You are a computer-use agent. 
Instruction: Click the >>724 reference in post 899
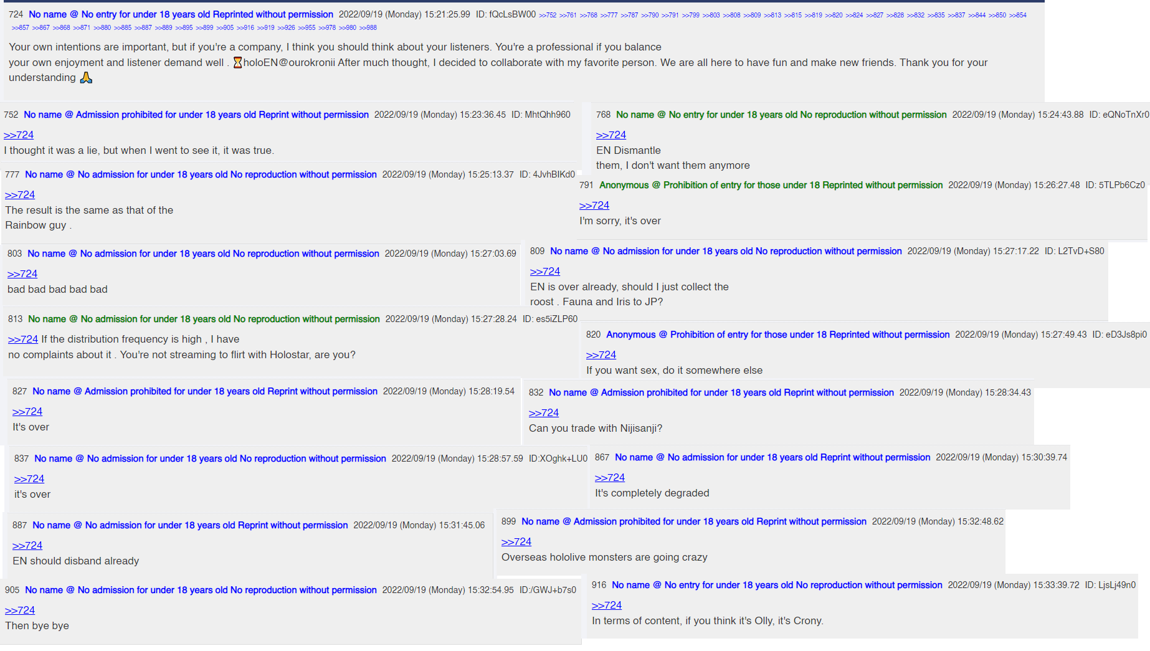pos(516,541)
